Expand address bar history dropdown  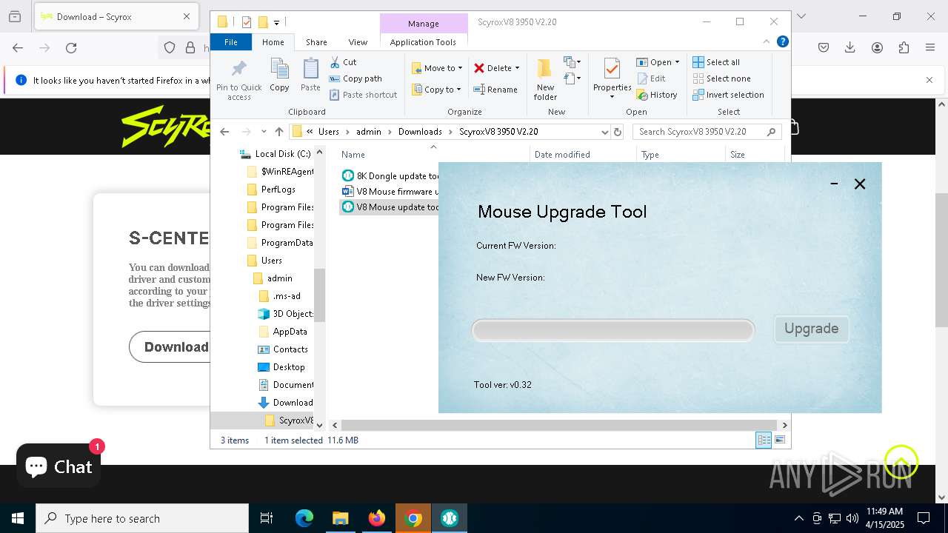point(604,132)
